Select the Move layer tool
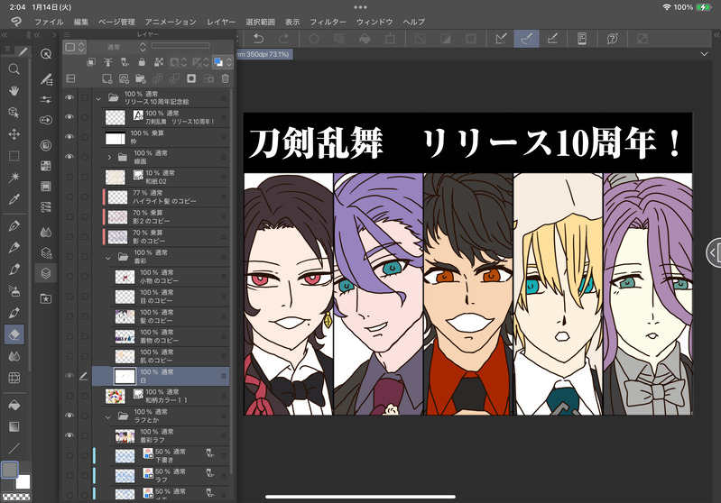Viewport: 721px width, 503px height. [x=14, y=134]
